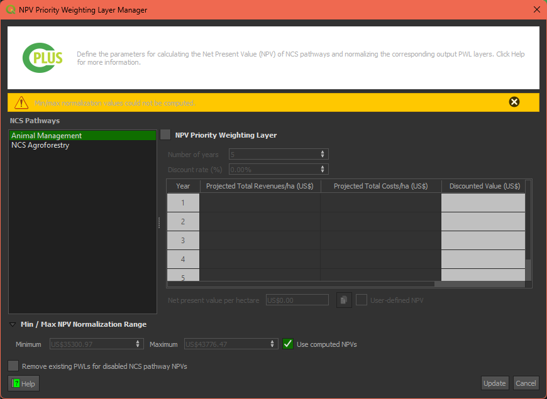Click the table vertical scrollbar
Viewport: 547px width, 399px height.
(x=528, y=231)
